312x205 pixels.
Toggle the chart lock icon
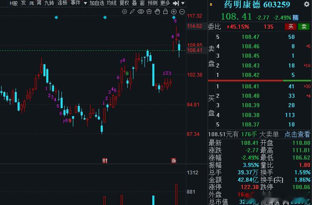[165, 11]
